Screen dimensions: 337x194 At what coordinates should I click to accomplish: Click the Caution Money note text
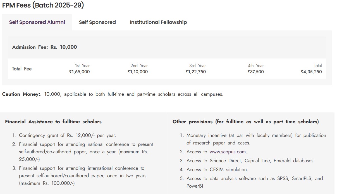tap(113, 94)
